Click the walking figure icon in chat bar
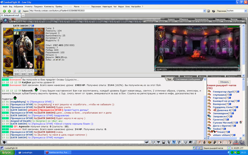The image size is (248, 155). tap(169, 142)
